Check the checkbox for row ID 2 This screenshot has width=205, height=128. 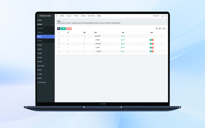[59, 40]
